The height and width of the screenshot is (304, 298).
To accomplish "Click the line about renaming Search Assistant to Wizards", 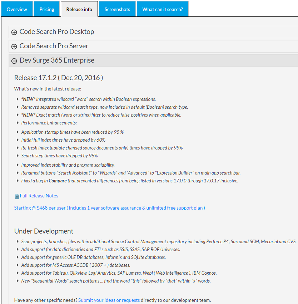I will pyautogui.click(x=131, y=173).
